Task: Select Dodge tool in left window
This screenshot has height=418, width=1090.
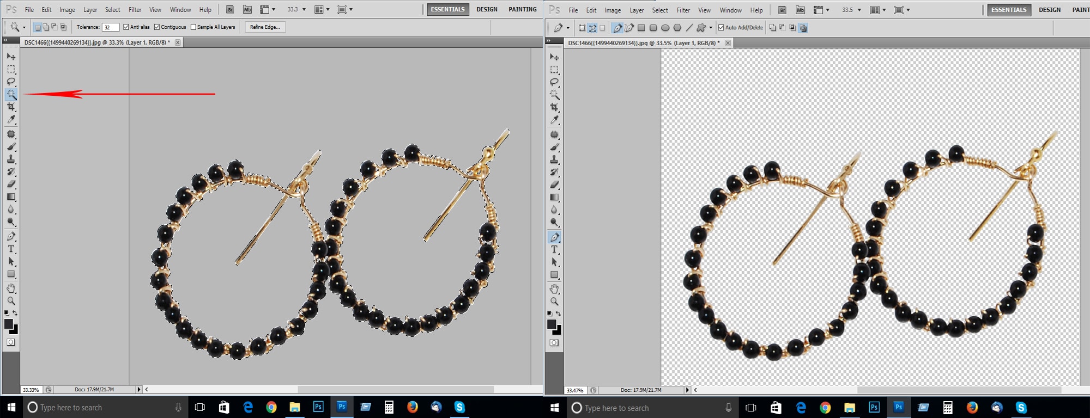Action: point(11,222)
